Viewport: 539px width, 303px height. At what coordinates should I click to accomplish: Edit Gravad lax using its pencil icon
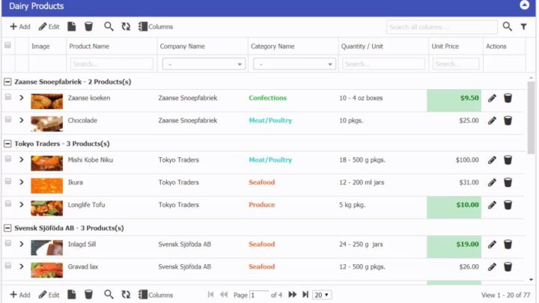point(492,266)
